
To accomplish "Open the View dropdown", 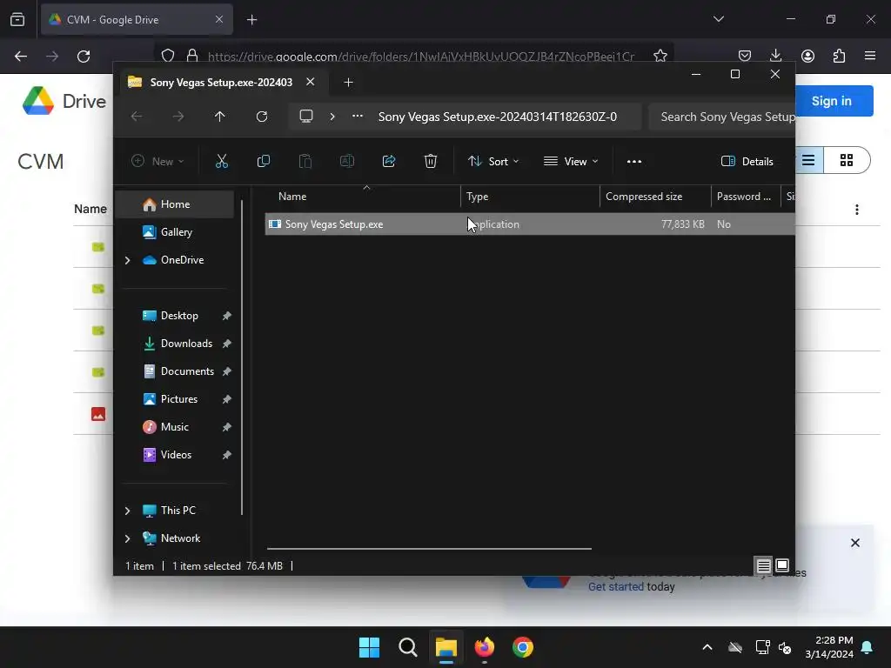I will pos(571,161).
